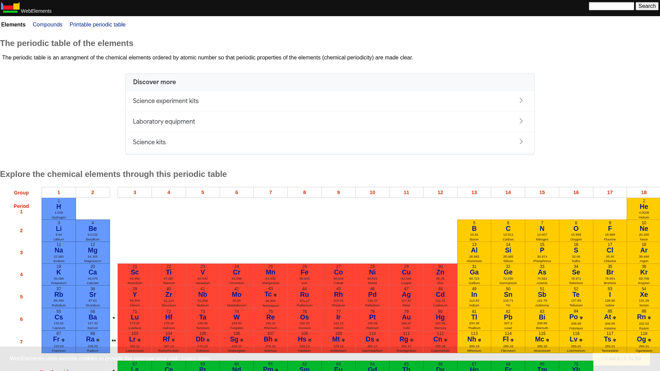660x371 pixels.
Task: Click the Search button
Action: click(x=647, y=6)
